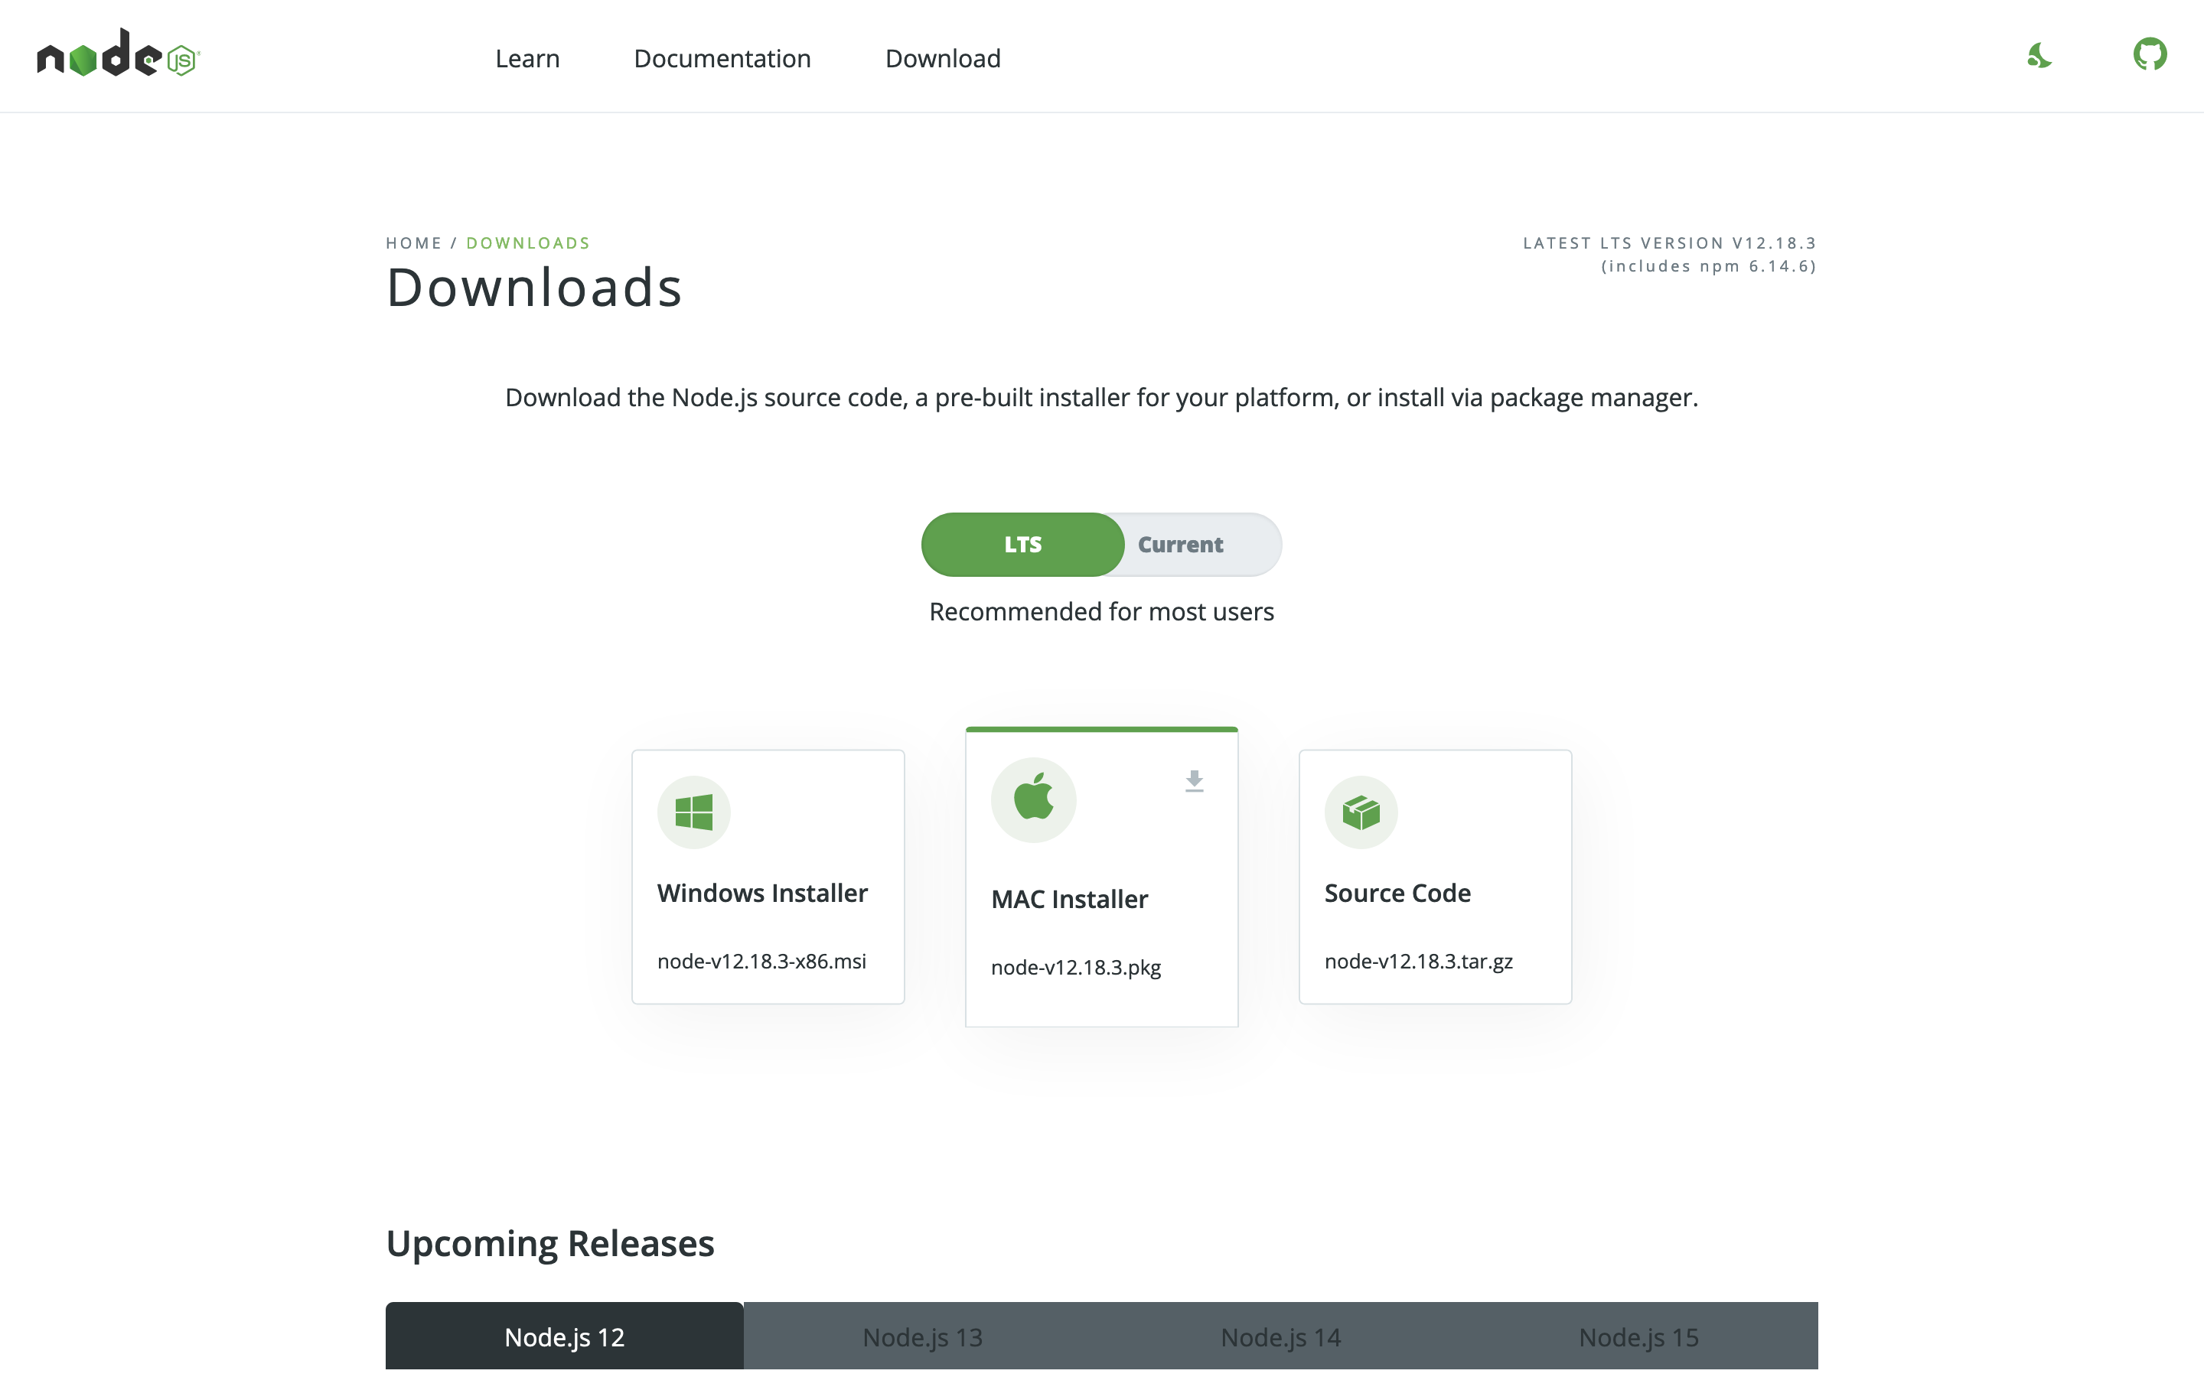Screen dimensions: 2204x1377
Task: Go to Download in the navigation
Action: 943,58
